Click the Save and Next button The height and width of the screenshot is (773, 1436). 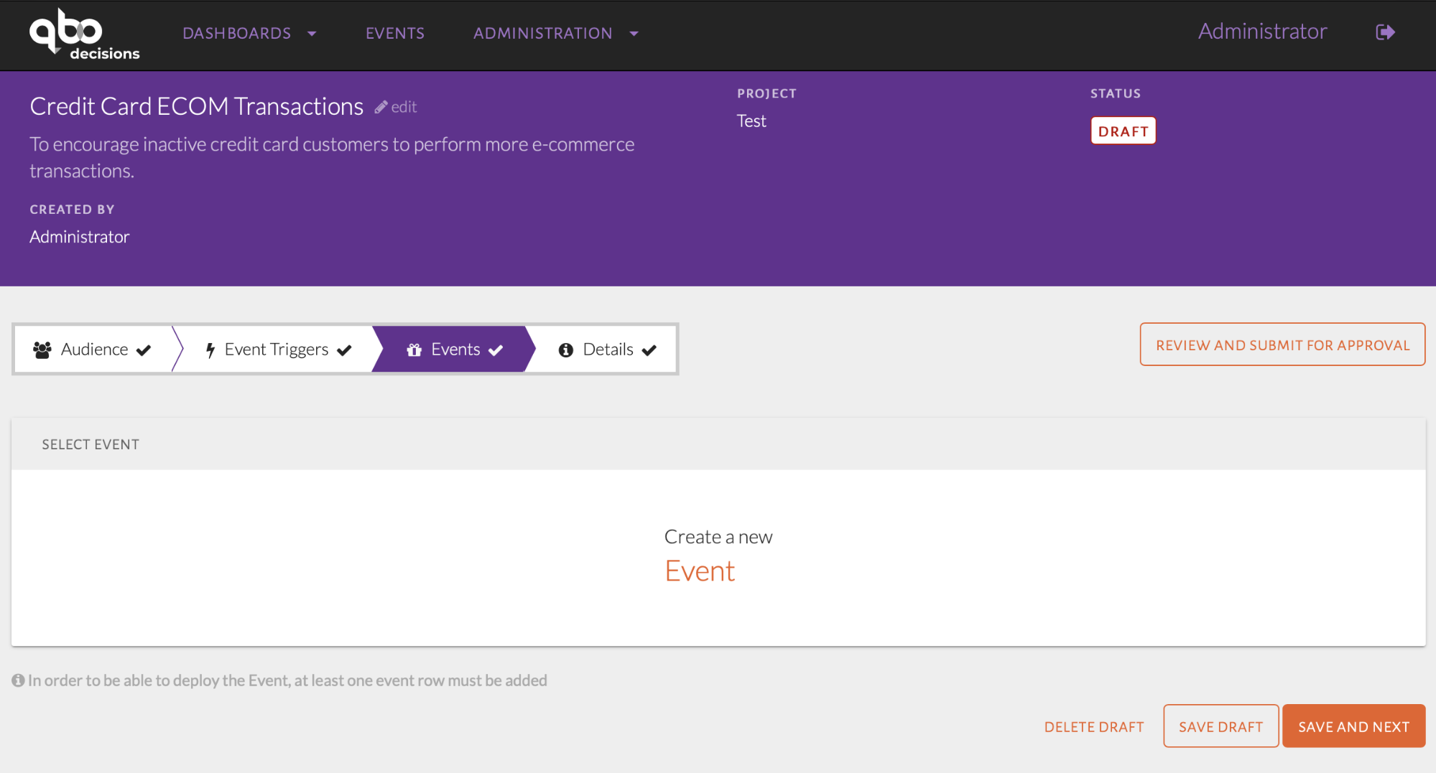[x=1353, y=726]
